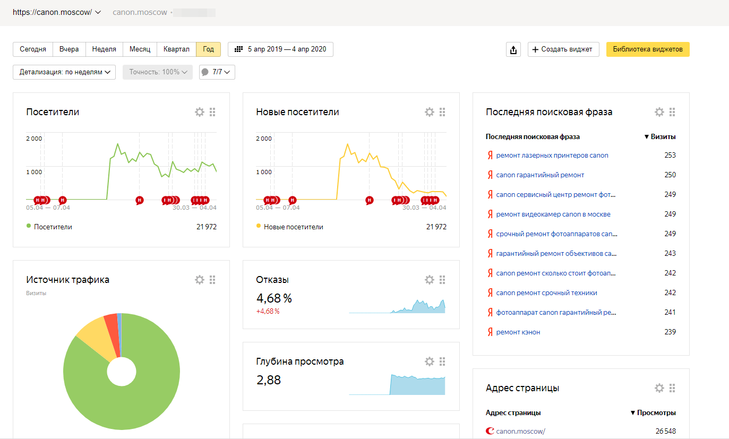Switch period to Неделя
Viewport: 729px width, 439px height.
[104, 49]
